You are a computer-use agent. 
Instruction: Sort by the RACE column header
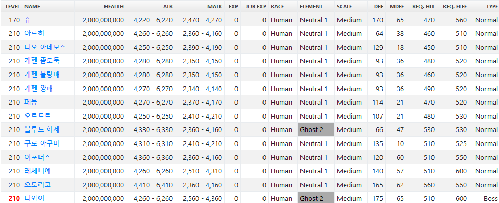pos(278,6)
